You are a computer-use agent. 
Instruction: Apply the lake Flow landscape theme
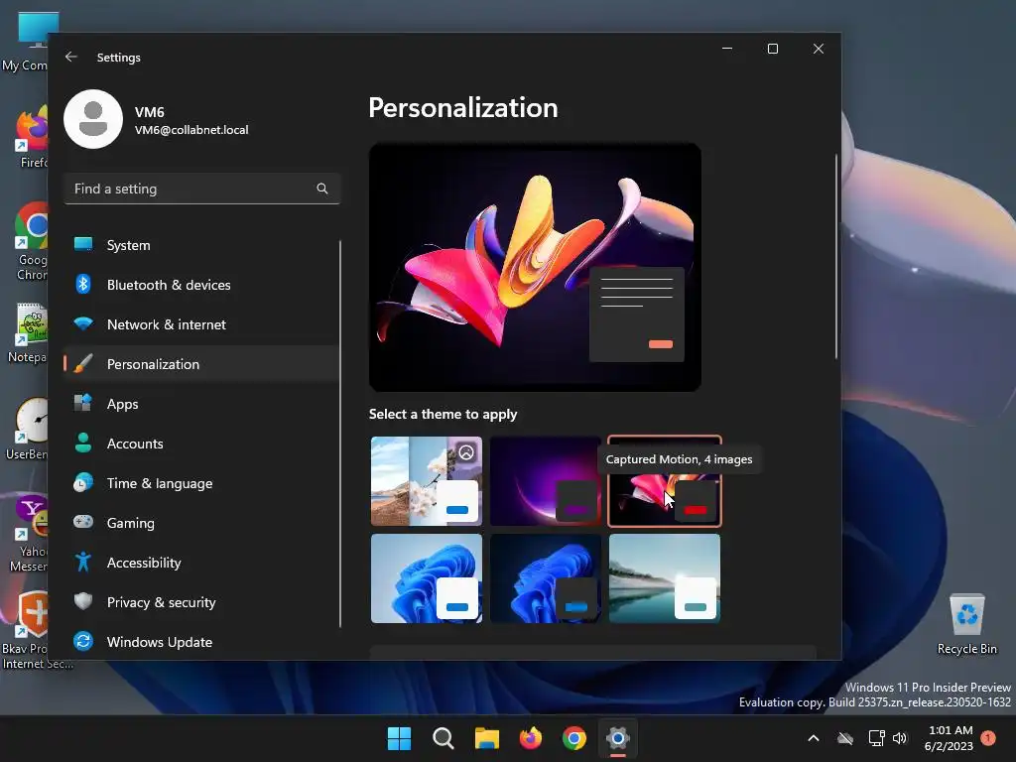(664, 578)
